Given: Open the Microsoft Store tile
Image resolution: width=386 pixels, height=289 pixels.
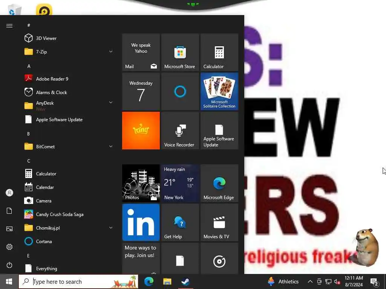Looking at the screenshot, I should [180, 52].
